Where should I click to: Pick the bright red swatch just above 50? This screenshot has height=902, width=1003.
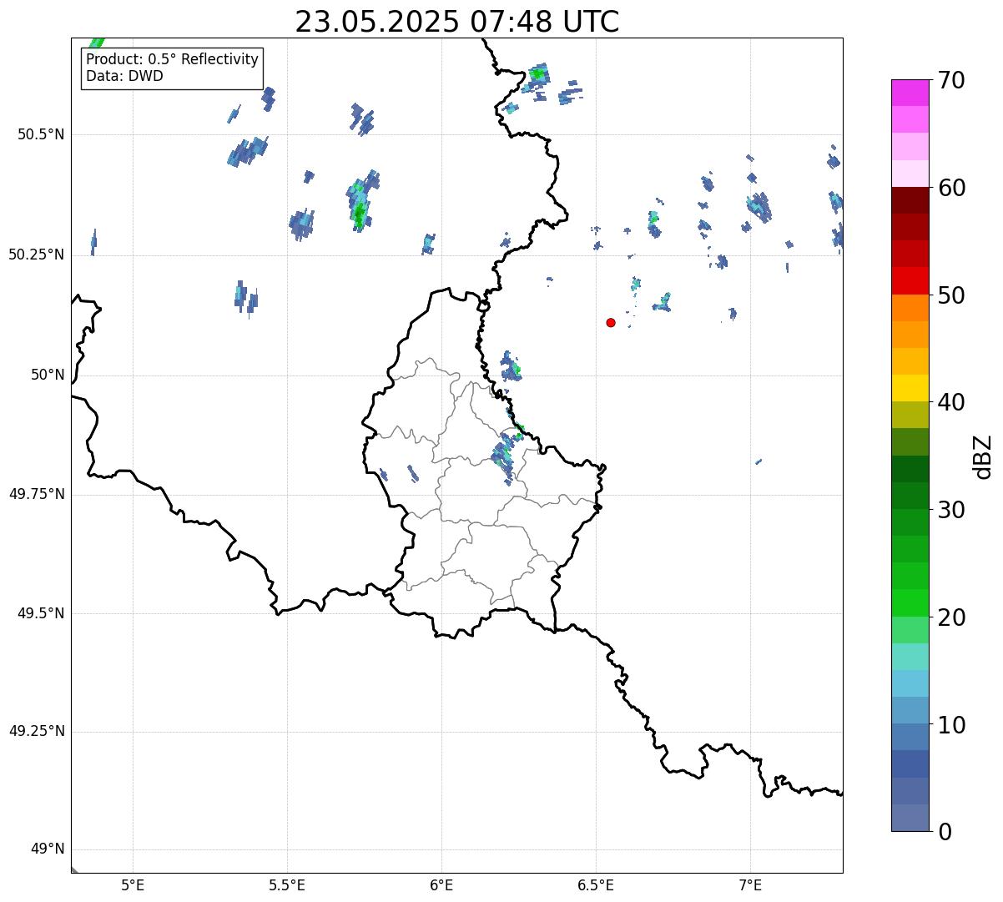[x=910, y=280]
